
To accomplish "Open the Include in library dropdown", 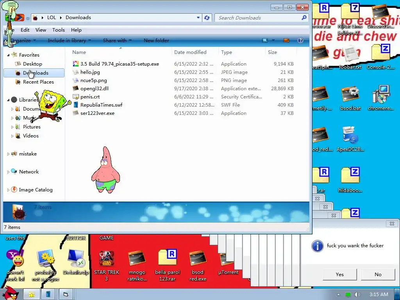I will coord(69,40).
